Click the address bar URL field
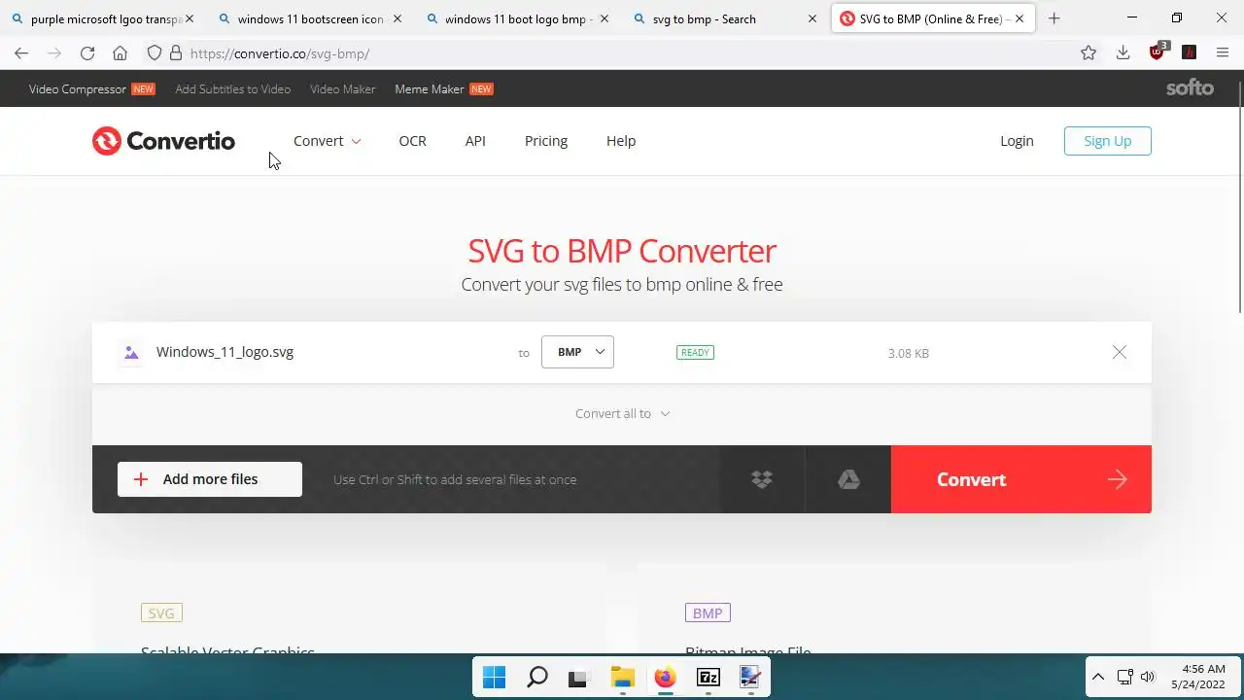 (622, 53)
